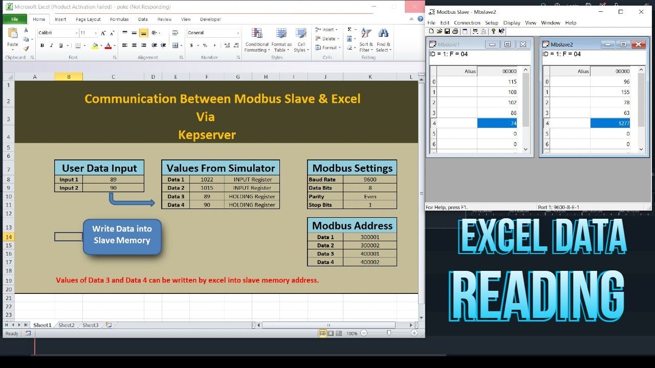This screenshot has height=368, width=655.
Task: Click the Format Painter brush icon
Action: click(26, 48)
